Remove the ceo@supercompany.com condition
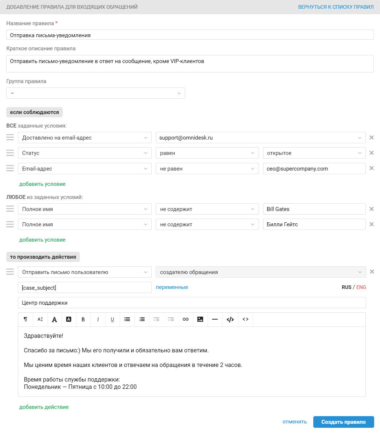The image size is (380, 434). click(x=372, y=168)
